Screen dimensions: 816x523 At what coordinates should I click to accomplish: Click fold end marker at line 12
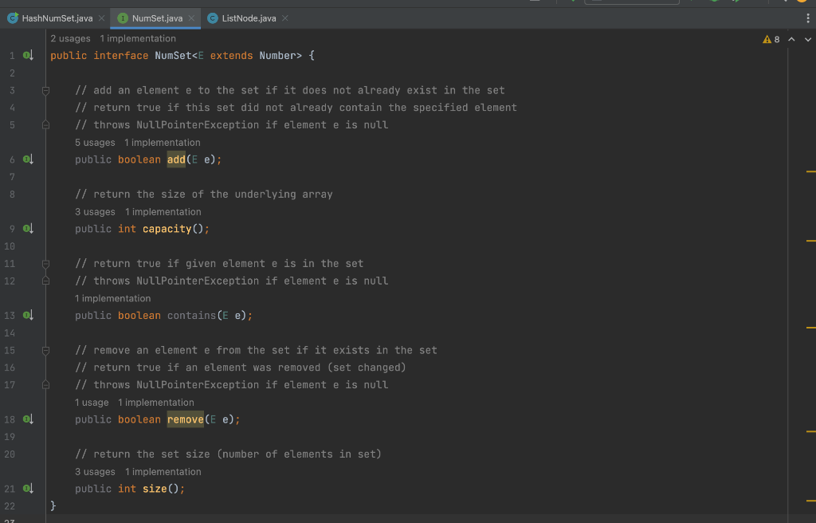[x=45, y=281]
